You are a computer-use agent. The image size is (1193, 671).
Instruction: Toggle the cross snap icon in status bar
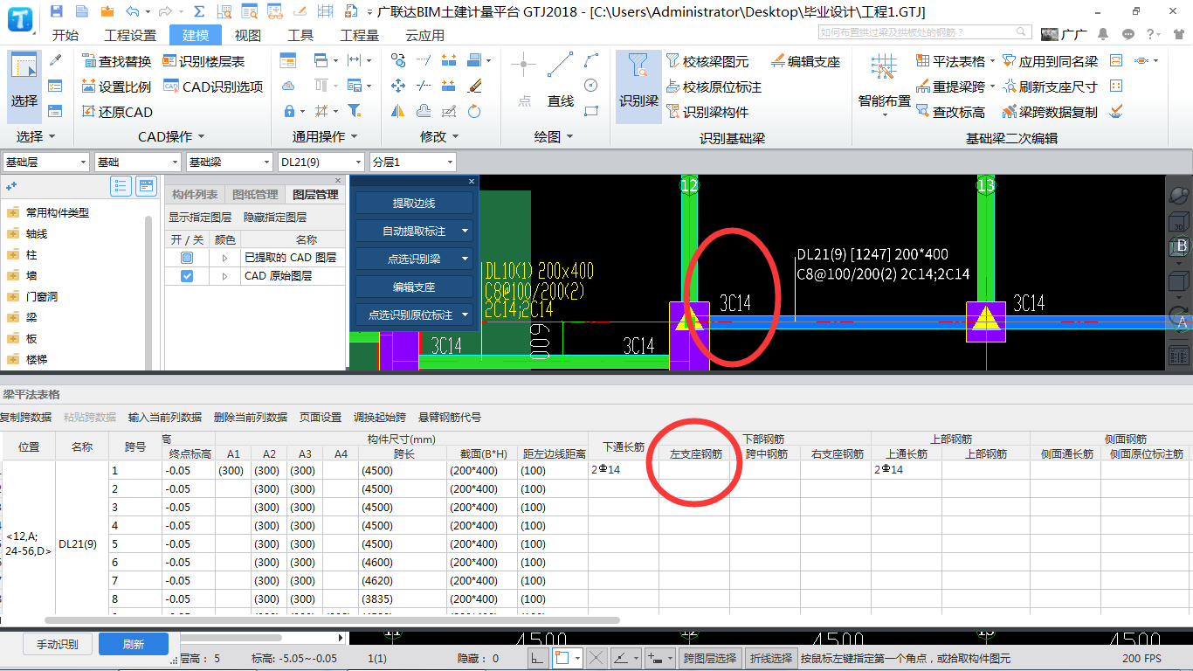coord(596,658)
